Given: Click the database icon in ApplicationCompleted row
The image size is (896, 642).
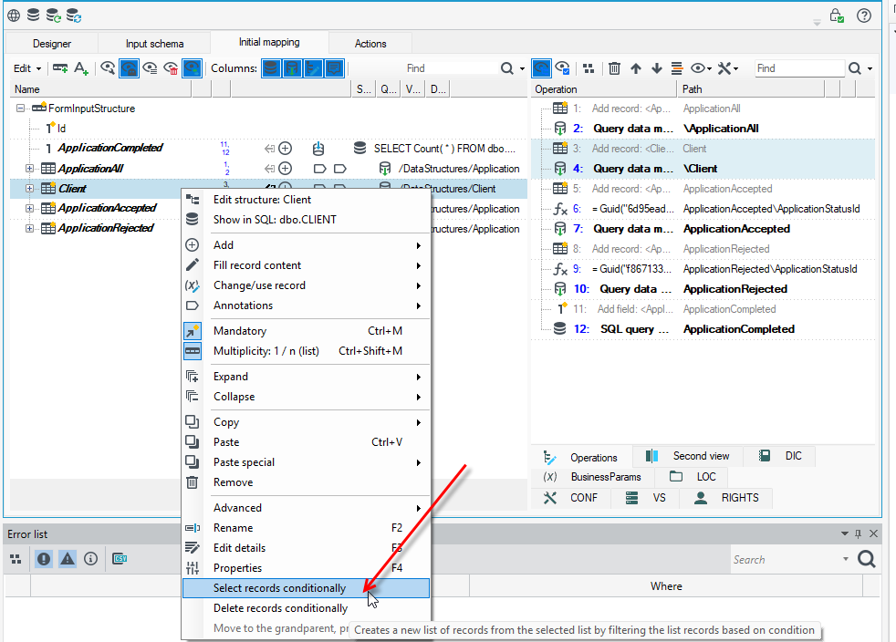Looking at the screenshot, I should tap(359, 149).
